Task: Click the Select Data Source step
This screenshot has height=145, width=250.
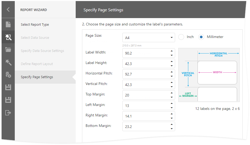Action: click(x=35, y=38)
